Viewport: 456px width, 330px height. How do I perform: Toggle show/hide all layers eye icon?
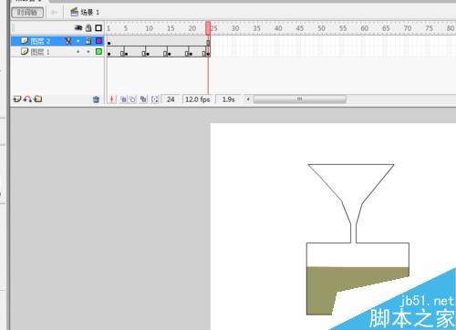(x=78, y=28)
